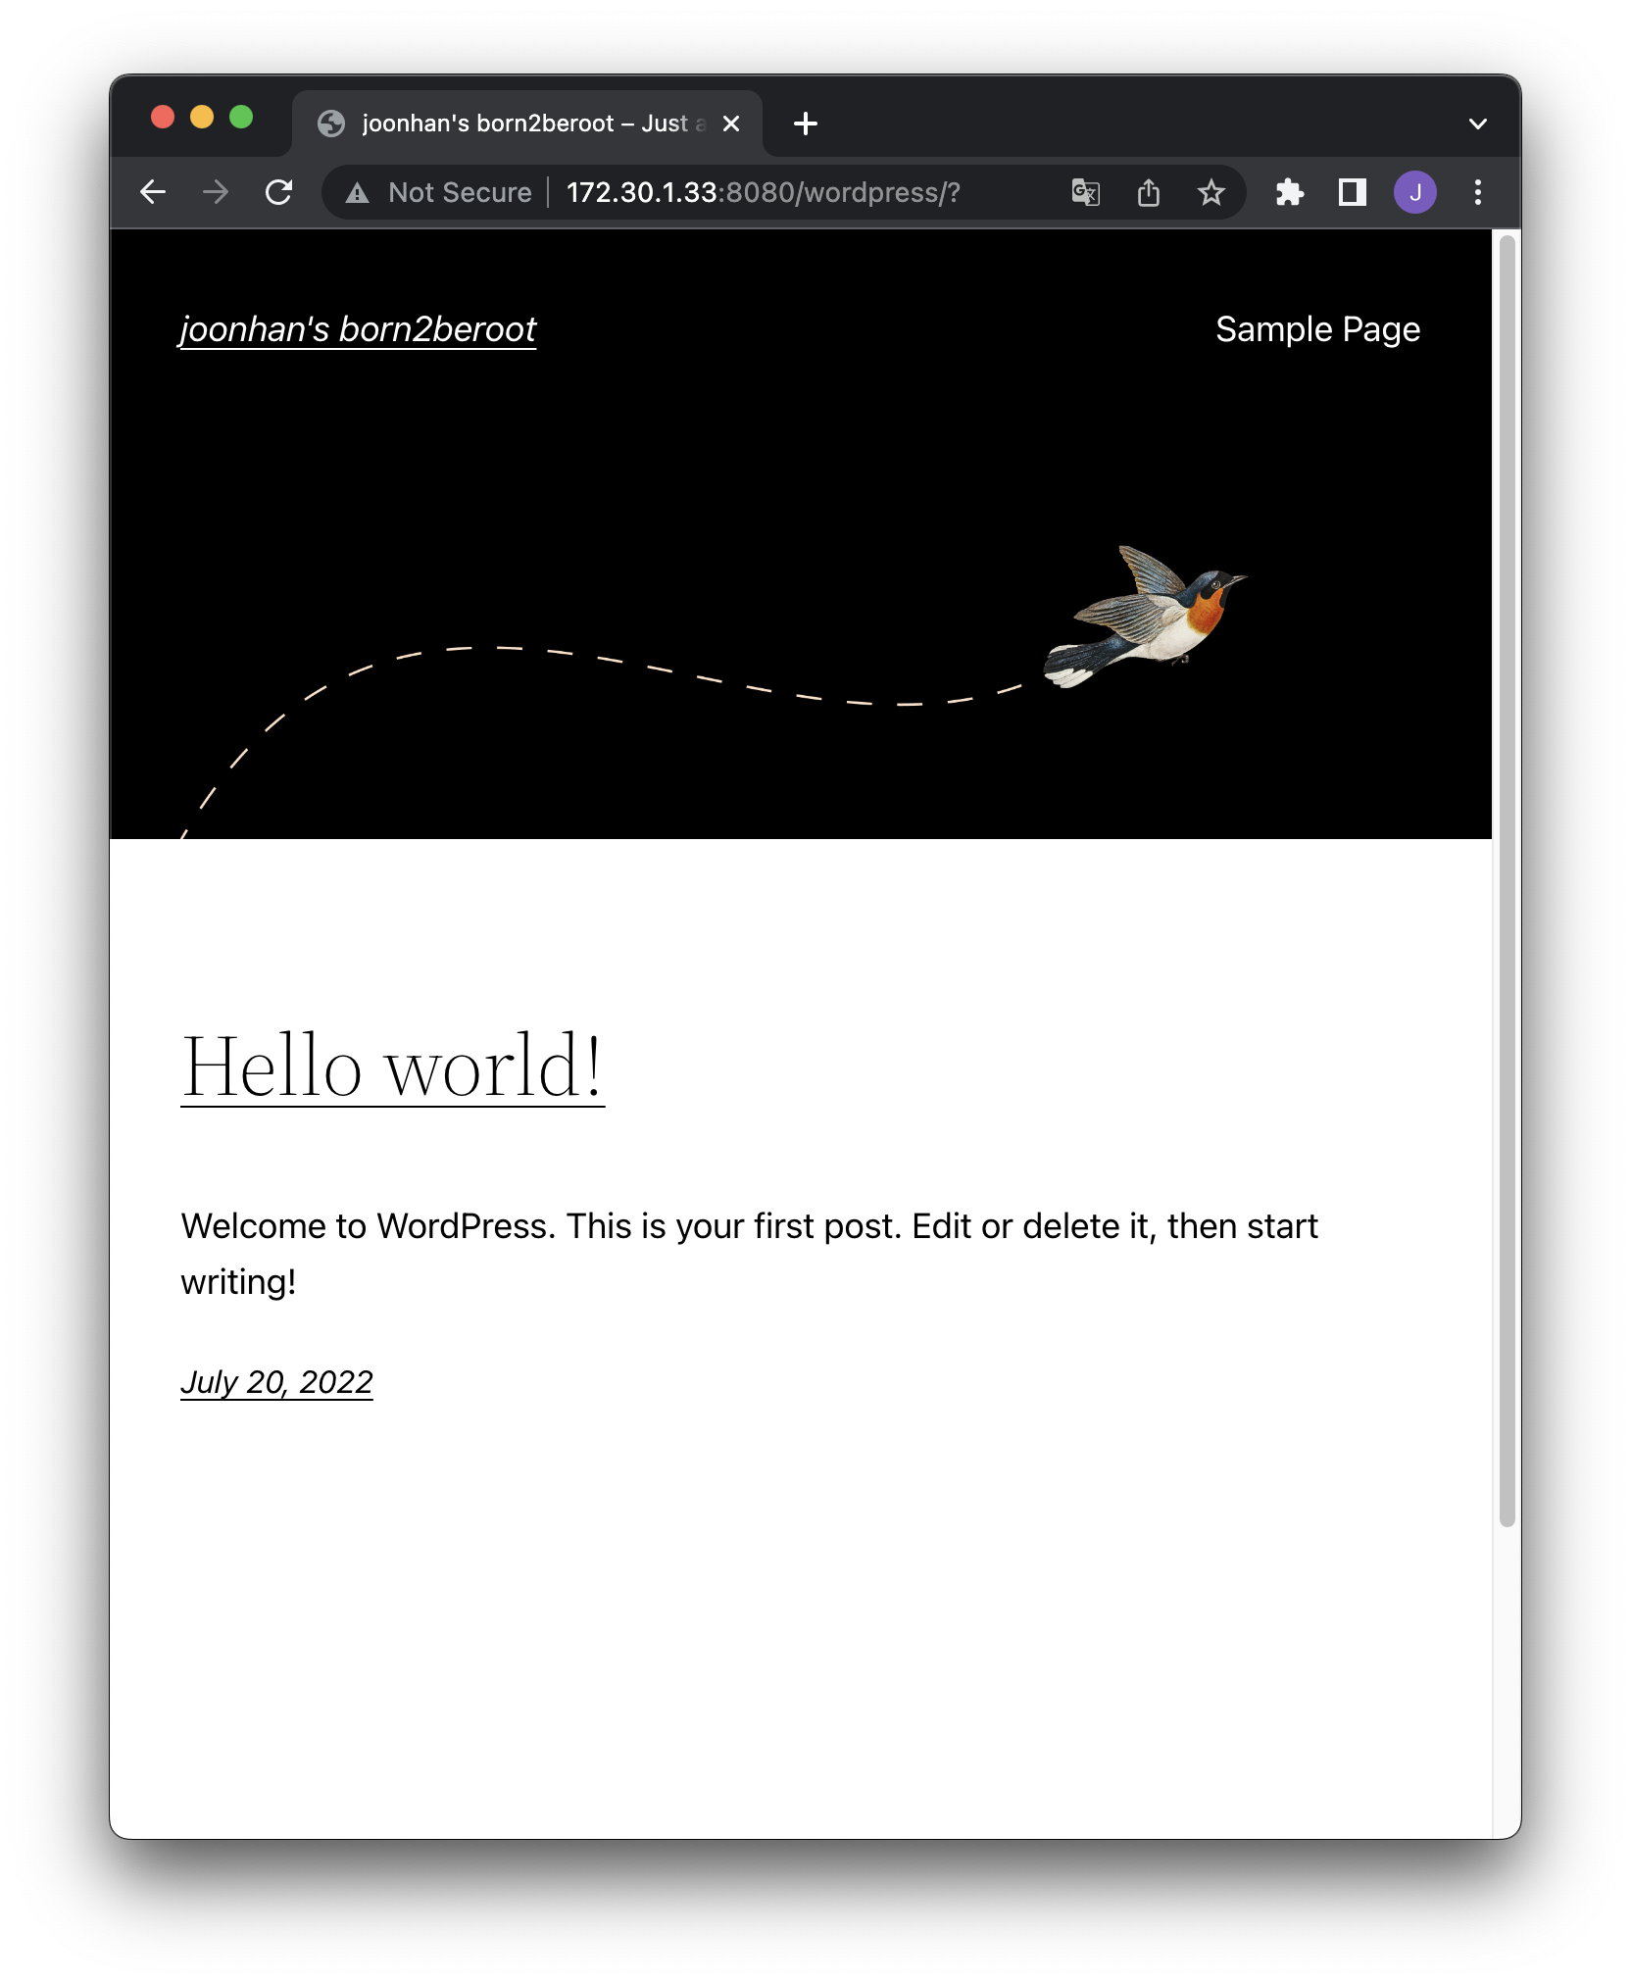Screen dimensions: 1631x1984
Task: Click the joonhan's born2beroot site title
Action: [x=358, y=329]
